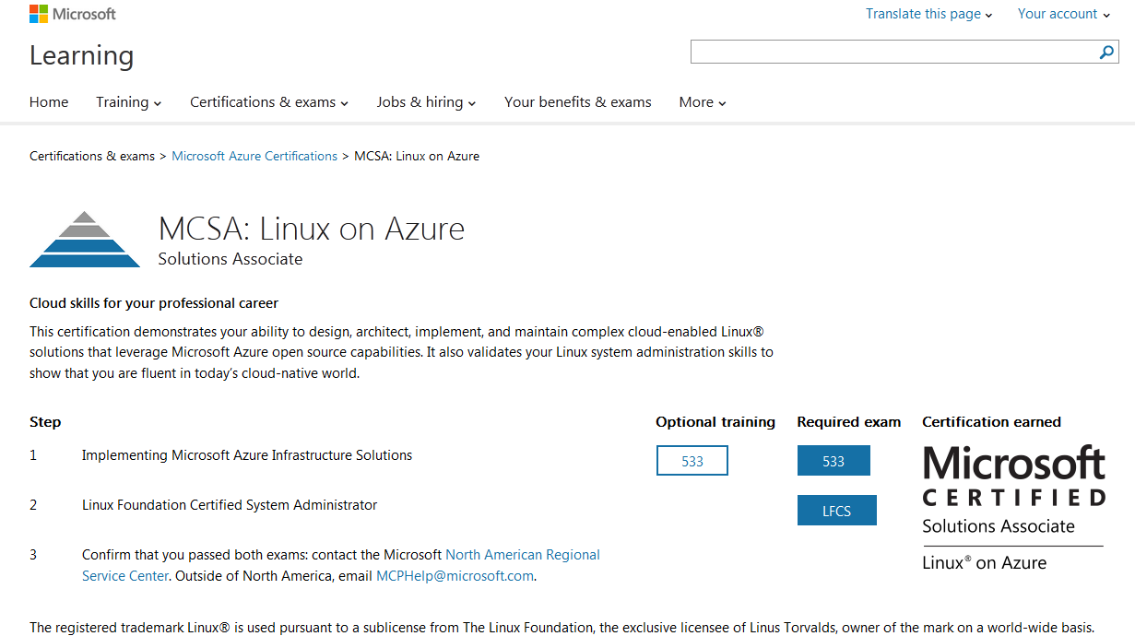Click 'Cloud skills for your professional career' heading

154,303
